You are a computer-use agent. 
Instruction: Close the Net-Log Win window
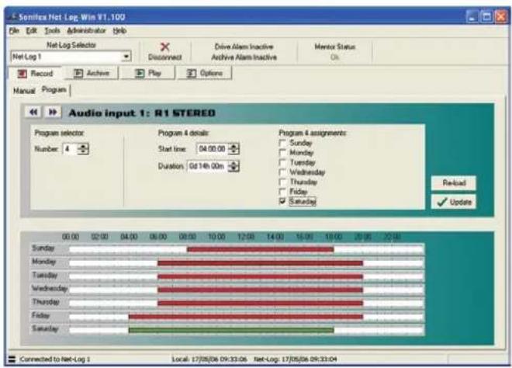[x=501, y=16]
